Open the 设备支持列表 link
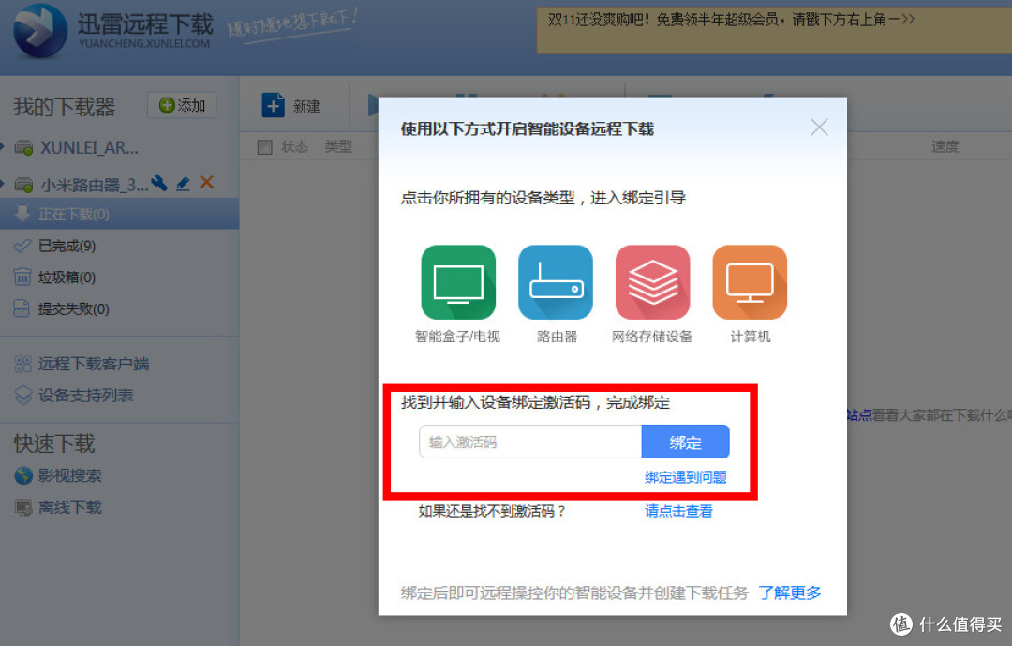This screenshot has height=646, width=1012. point(86,396)
